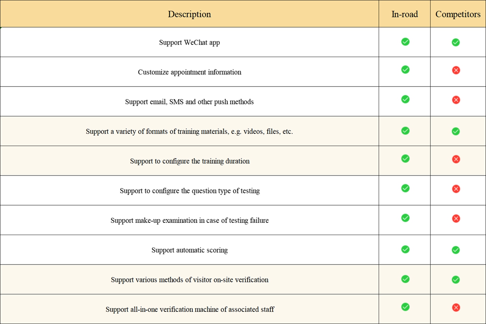Click the In-road check for on-site verification
486x324 pixels.
(x=405, y=279)
